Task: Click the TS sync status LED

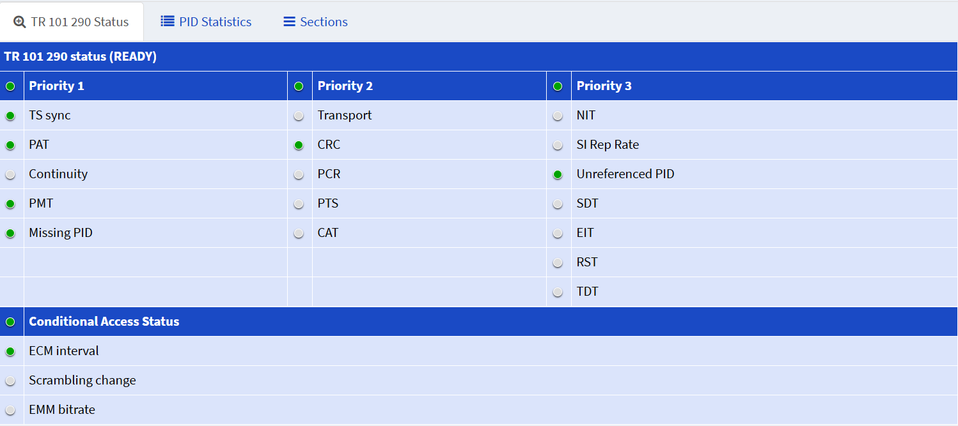Action: [x=10, y=116]
